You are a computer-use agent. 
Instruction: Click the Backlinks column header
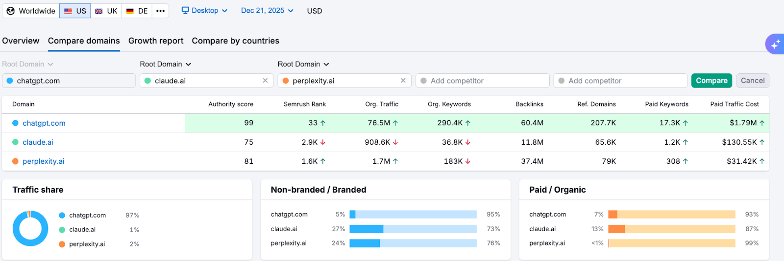[529, 104]
